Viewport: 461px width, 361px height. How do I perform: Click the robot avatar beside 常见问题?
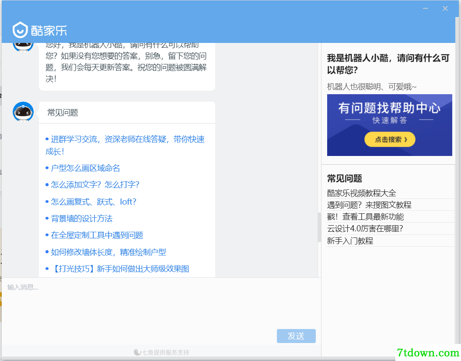tap(23, 112)
